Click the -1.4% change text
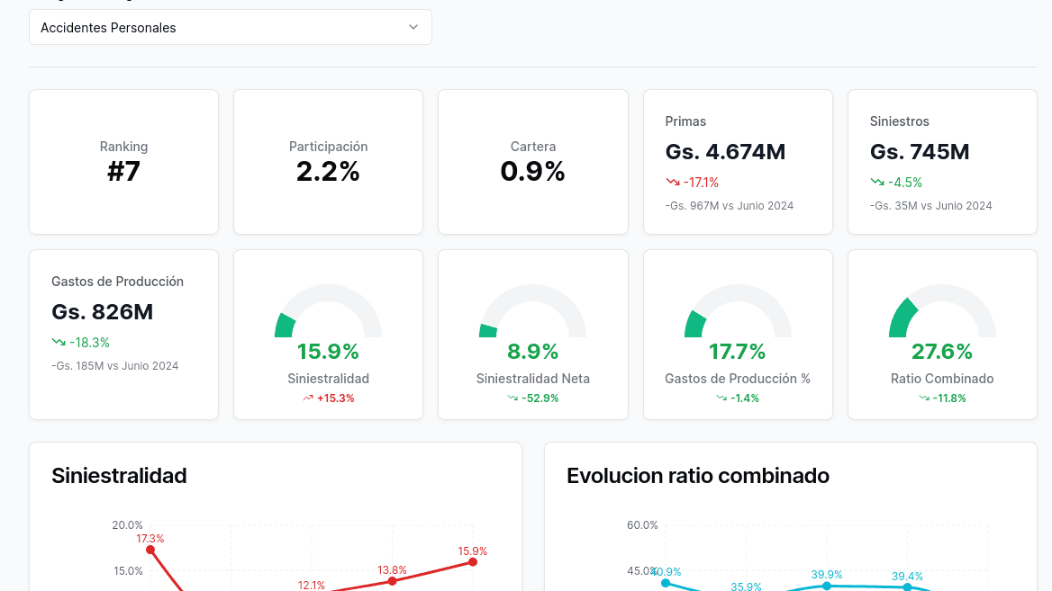 click(x=745, y=398)
